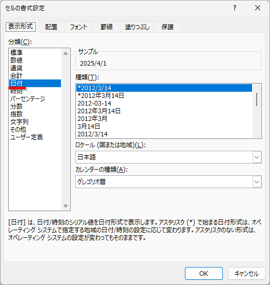Open the 塗りつぶし tab
Viewport: 270px width, 285px height.
pyautogui.click(x=137, y=27)
